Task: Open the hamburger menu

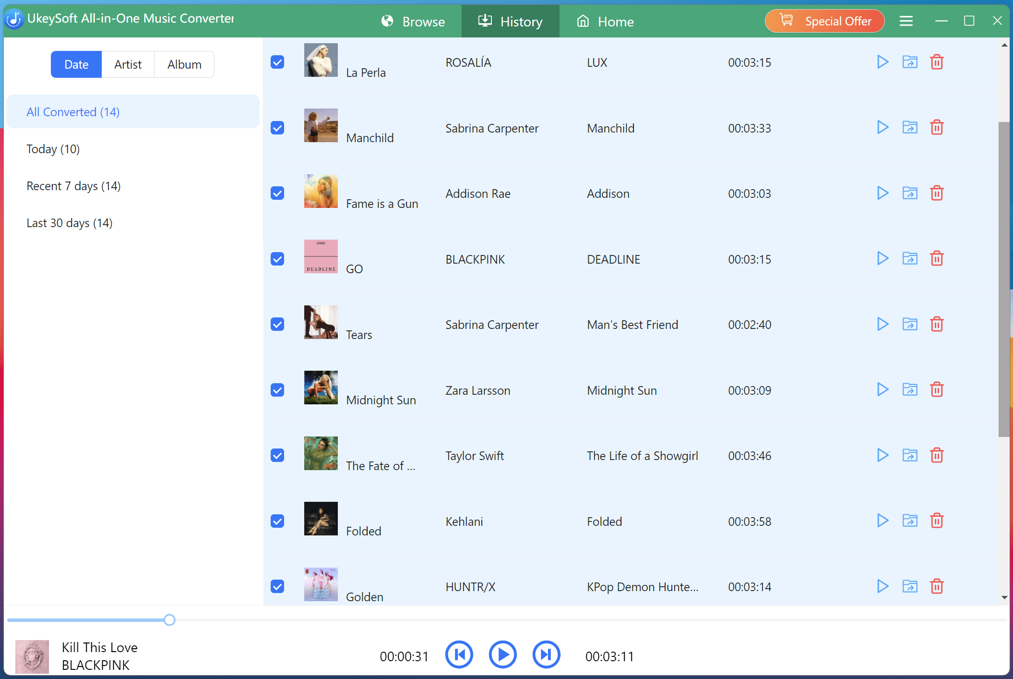Action: [906, 21]
